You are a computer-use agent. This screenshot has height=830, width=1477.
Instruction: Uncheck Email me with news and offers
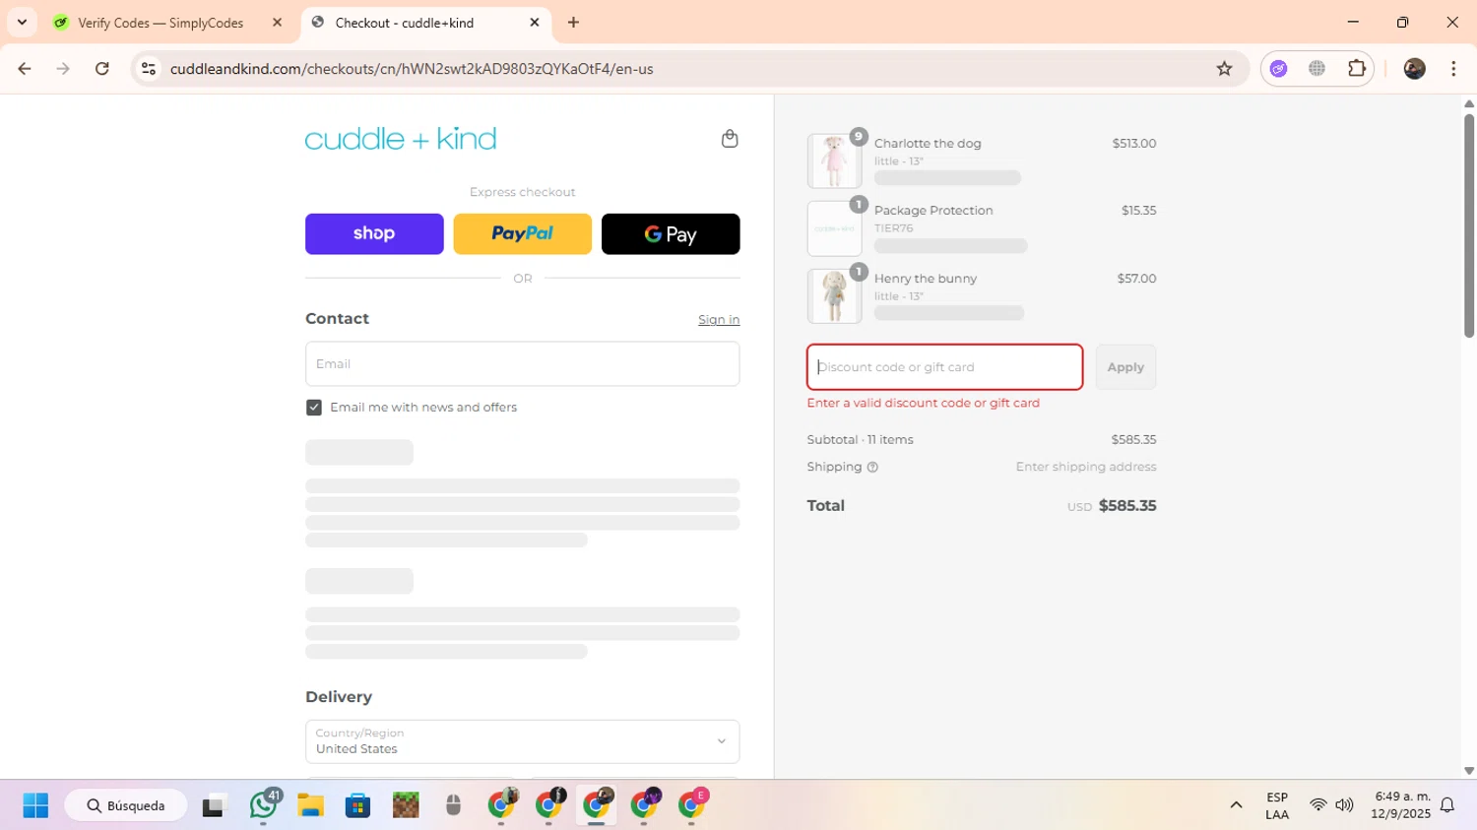(314, 408)
